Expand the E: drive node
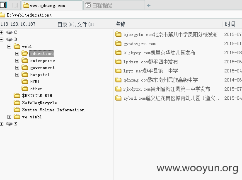Image resolution: width=242 pixels, height=180 pixels. (2, 124)
